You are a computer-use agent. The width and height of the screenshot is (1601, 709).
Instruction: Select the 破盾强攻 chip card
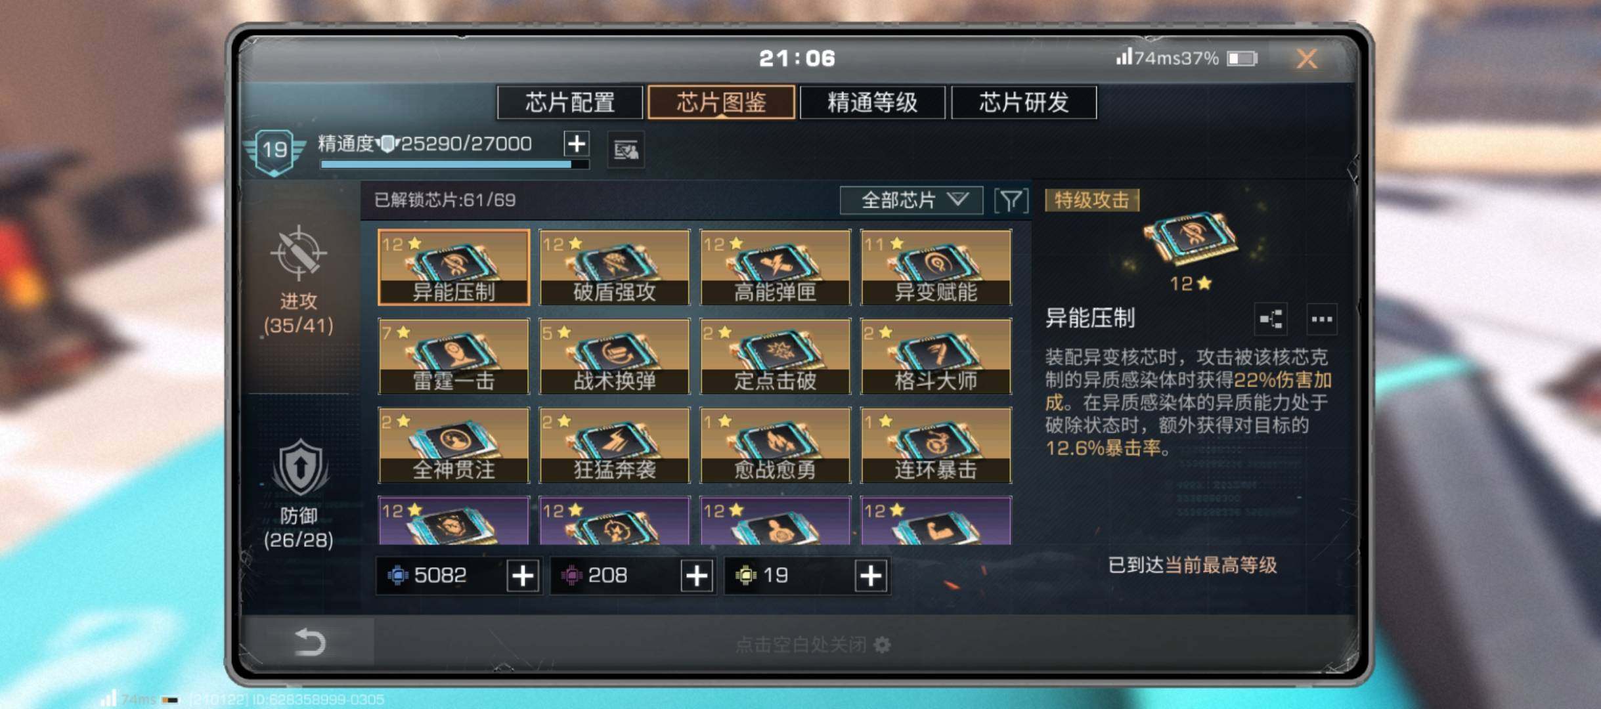[615, 267]
